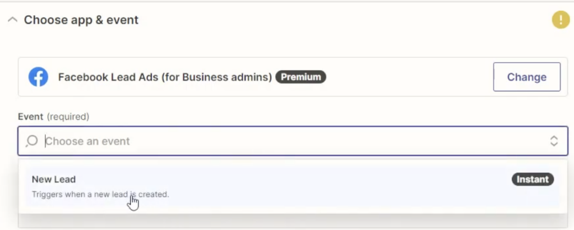The width and height of the screenshot is (574, 230).
Task: Open the Event dropdown using its up-down arrows
Action: pos(554,141)
